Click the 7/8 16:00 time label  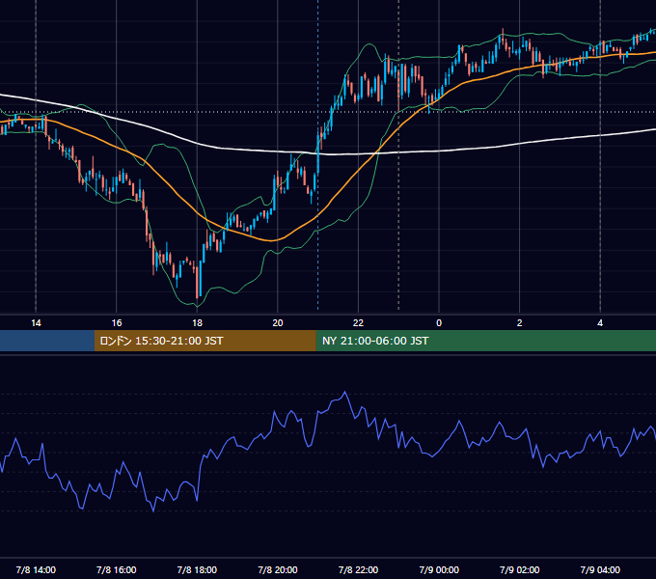(x=117, y=569)
